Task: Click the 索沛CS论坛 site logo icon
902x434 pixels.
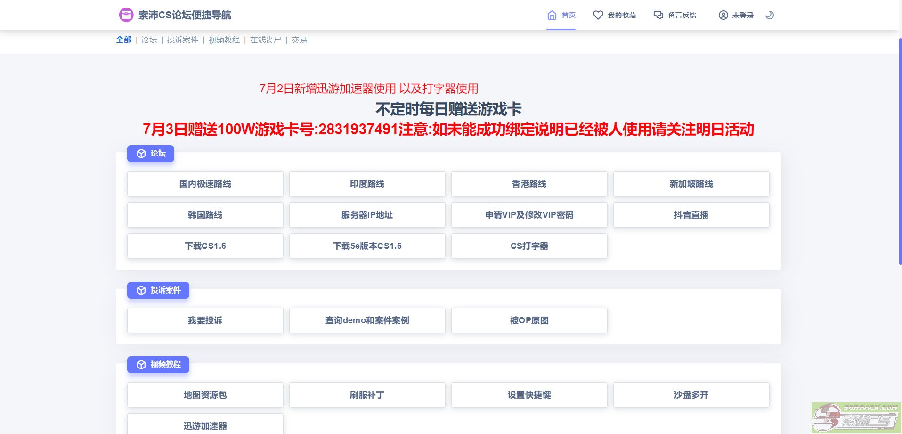Action: (x=126, y=15)
